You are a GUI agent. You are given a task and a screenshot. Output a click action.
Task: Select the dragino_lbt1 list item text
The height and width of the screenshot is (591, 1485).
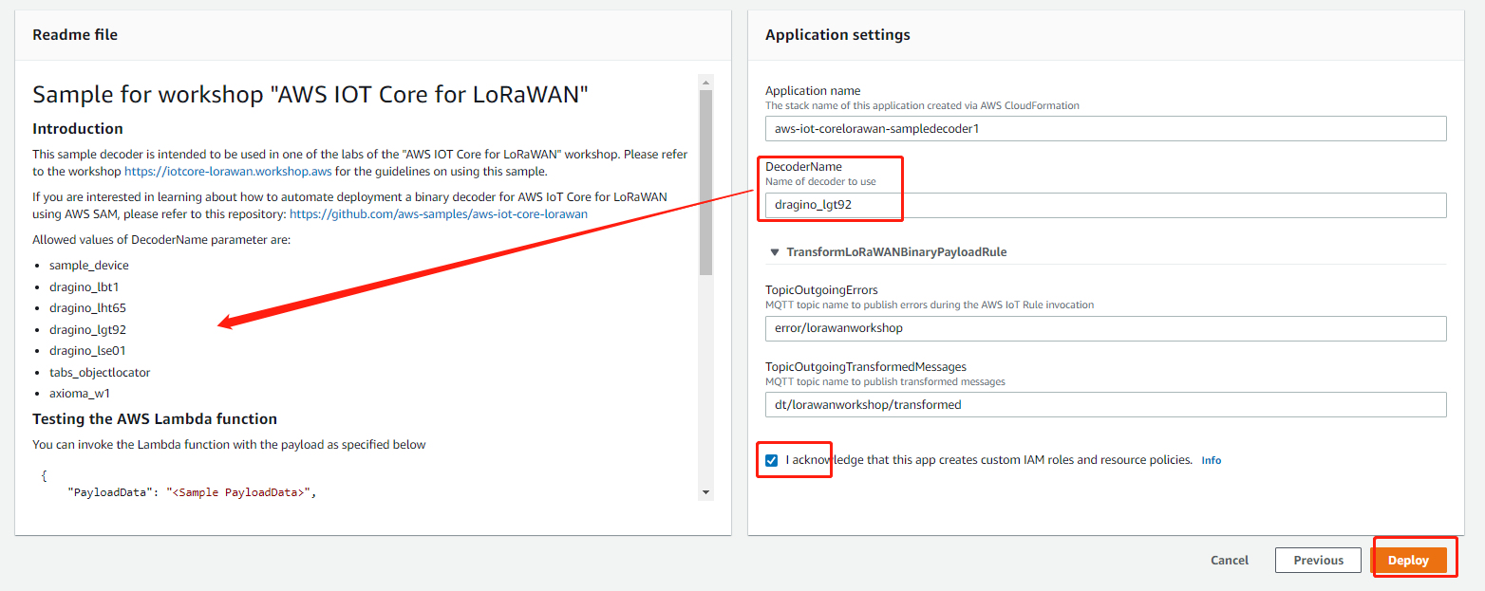click(x=85, y=287)
